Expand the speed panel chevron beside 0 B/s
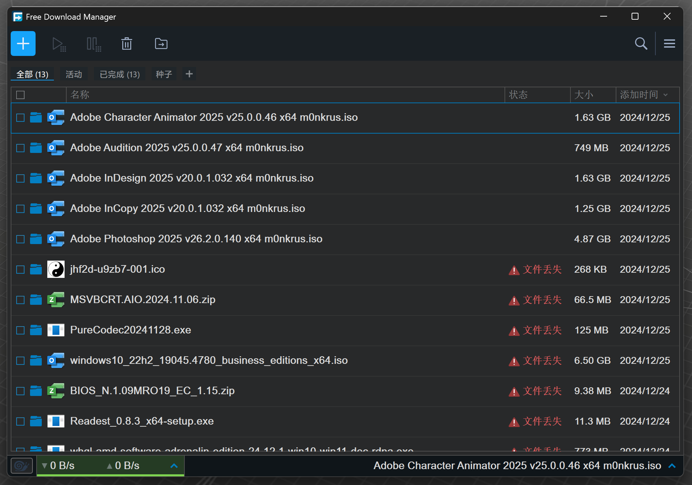 [174, 466]
